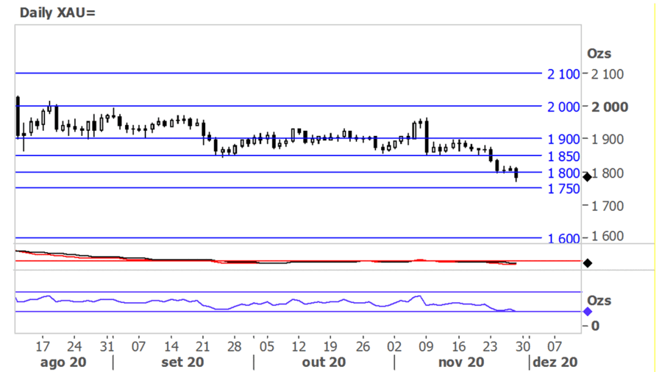Select the gray '1 600' price axis tick
Screen dimensions: 662x372
pos(607,236)
